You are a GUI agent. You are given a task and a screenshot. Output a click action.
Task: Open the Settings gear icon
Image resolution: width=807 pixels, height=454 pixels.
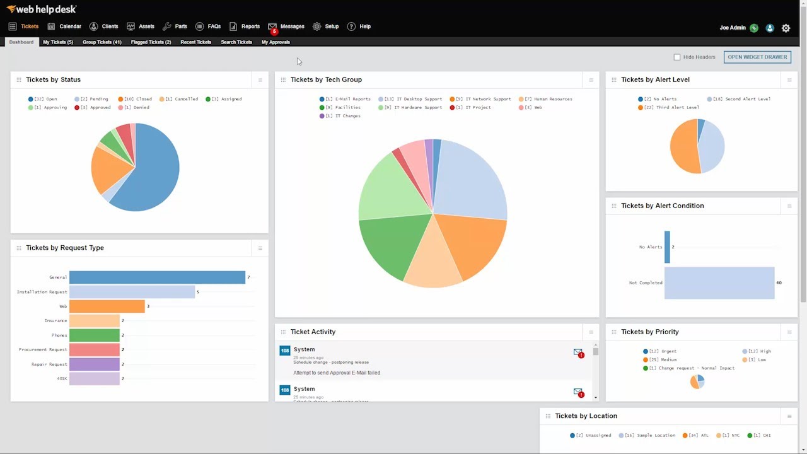[x=786, y=28]
